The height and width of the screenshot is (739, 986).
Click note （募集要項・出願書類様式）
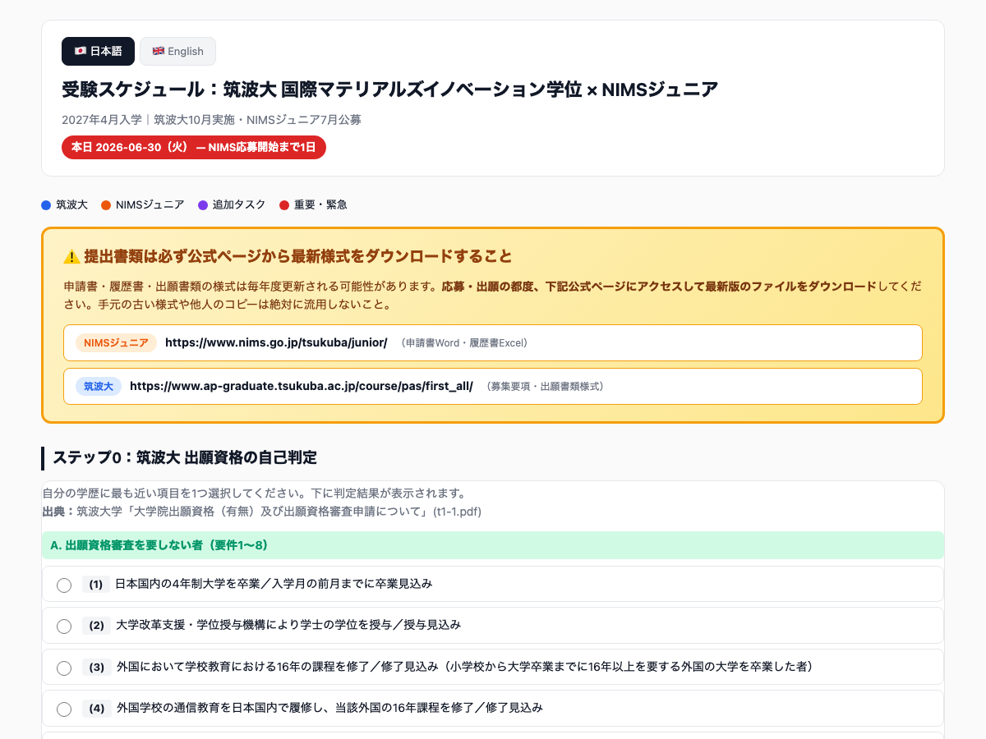(x=545, y=386)
